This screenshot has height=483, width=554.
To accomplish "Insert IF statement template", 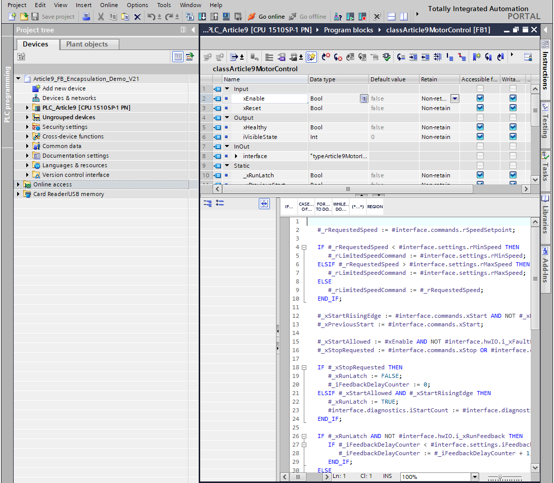I will tap(289, 207).
